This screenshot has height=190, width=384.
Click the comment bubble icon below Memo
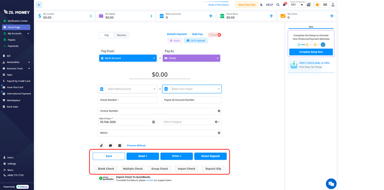111,145
